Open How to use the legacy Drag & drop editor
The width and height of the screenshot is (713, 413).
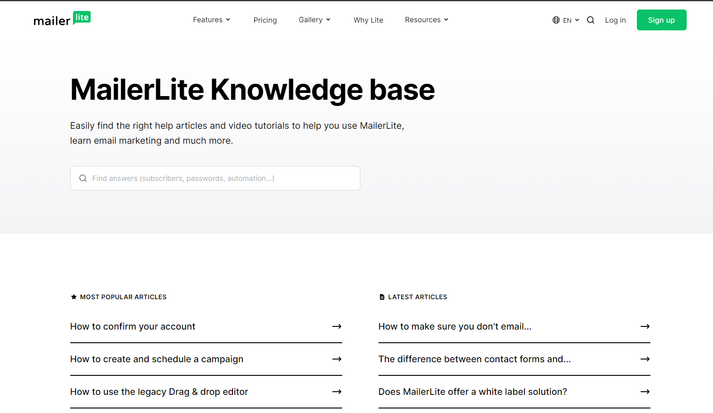point(159,392)
